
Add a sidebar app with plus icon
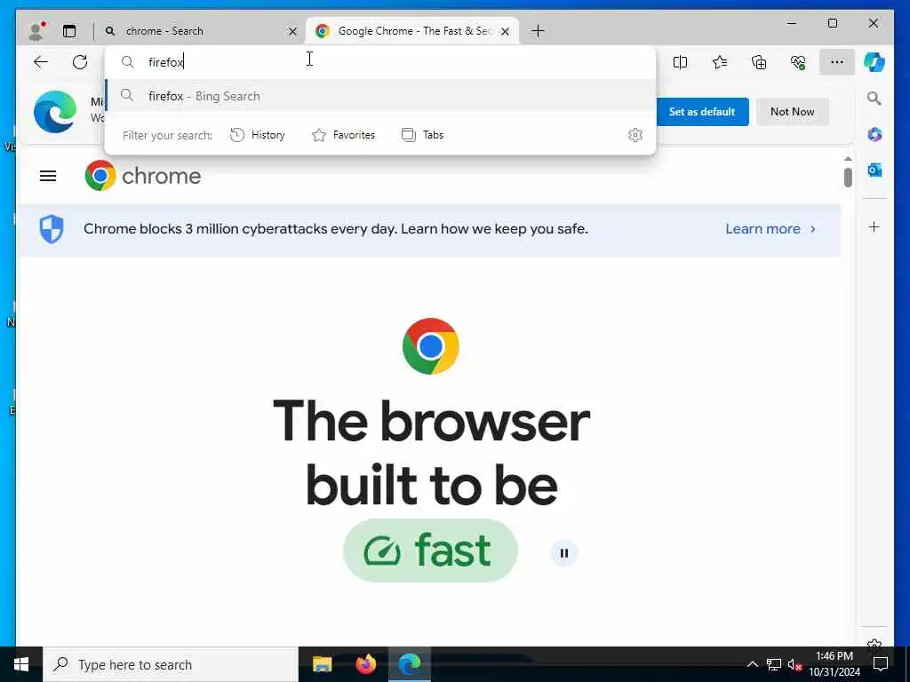pos(874,226)
